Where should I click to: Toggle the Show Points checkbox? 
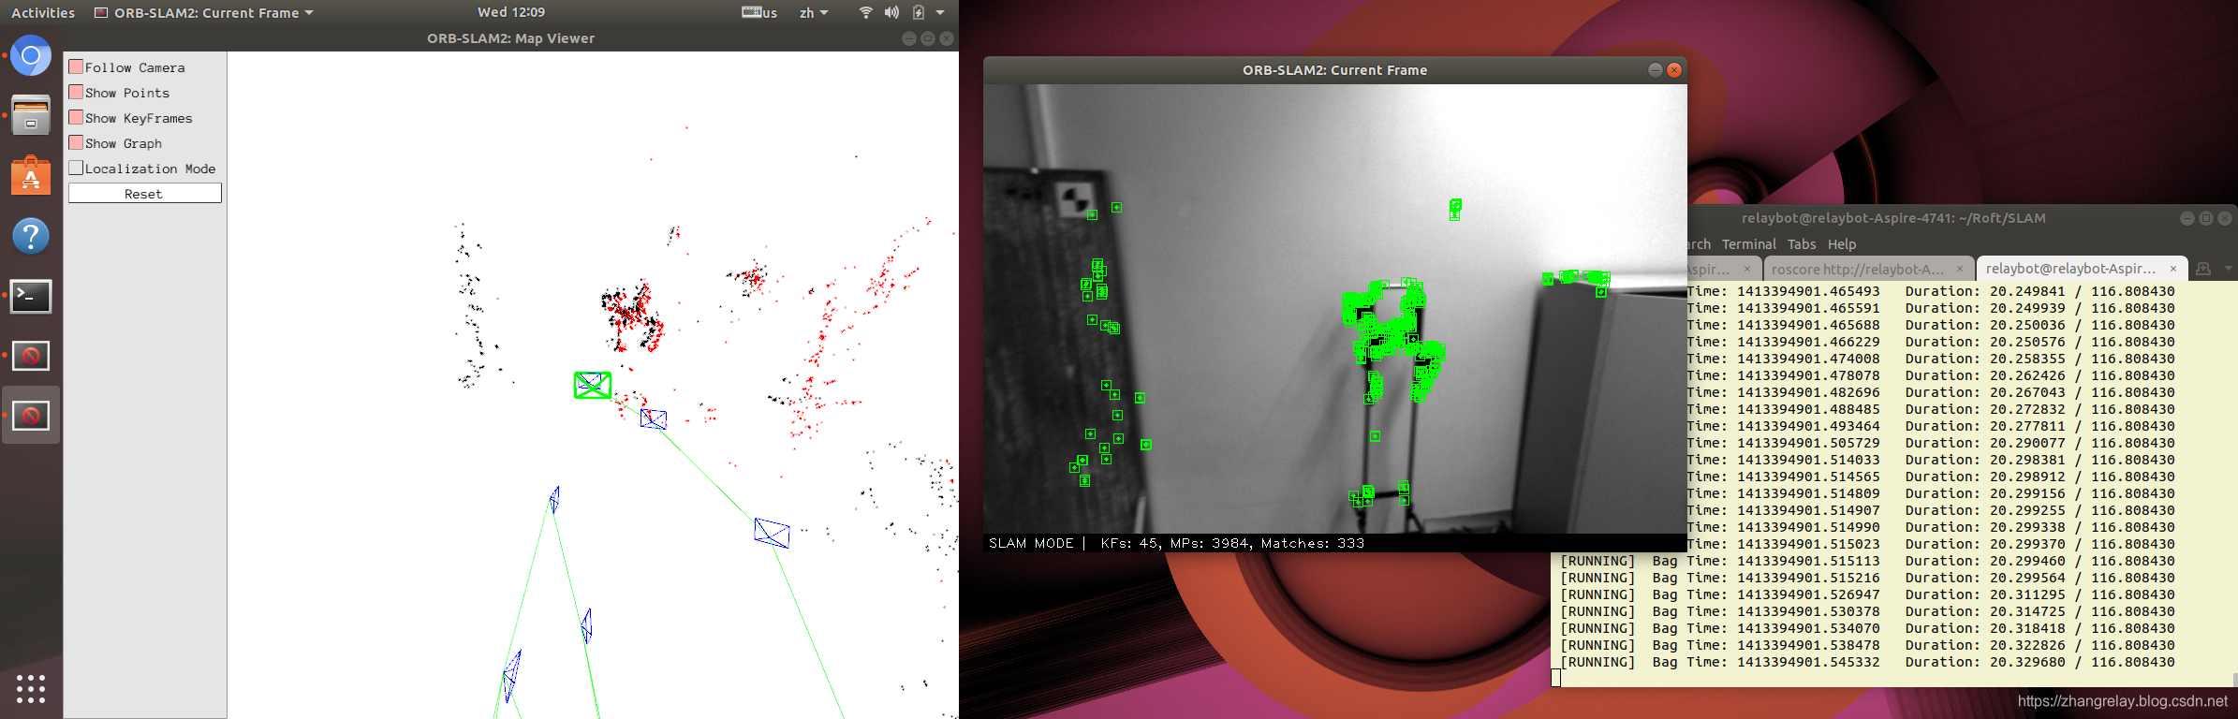tap(76, 92)
